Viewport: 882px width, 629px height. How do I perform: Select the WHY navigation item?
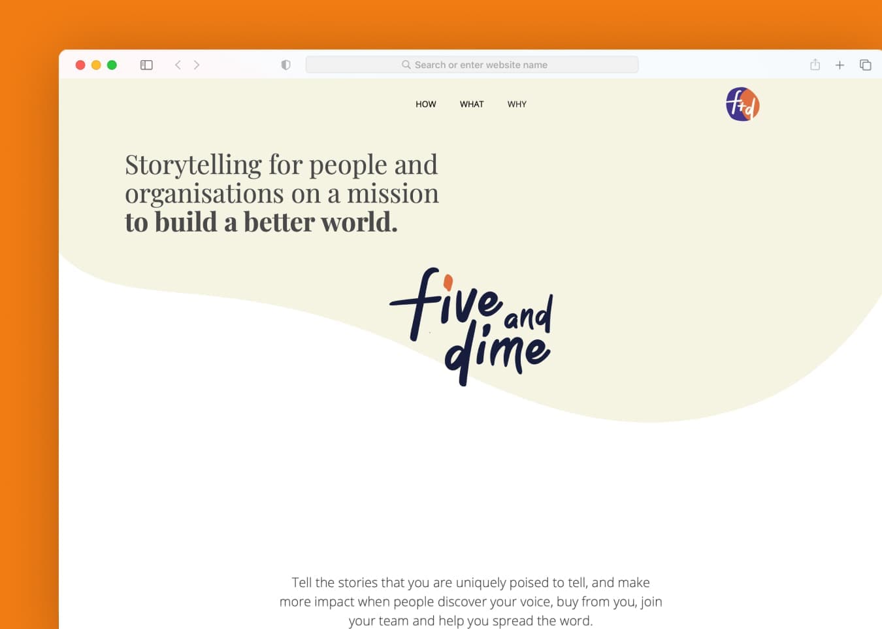tap(517, 104)
